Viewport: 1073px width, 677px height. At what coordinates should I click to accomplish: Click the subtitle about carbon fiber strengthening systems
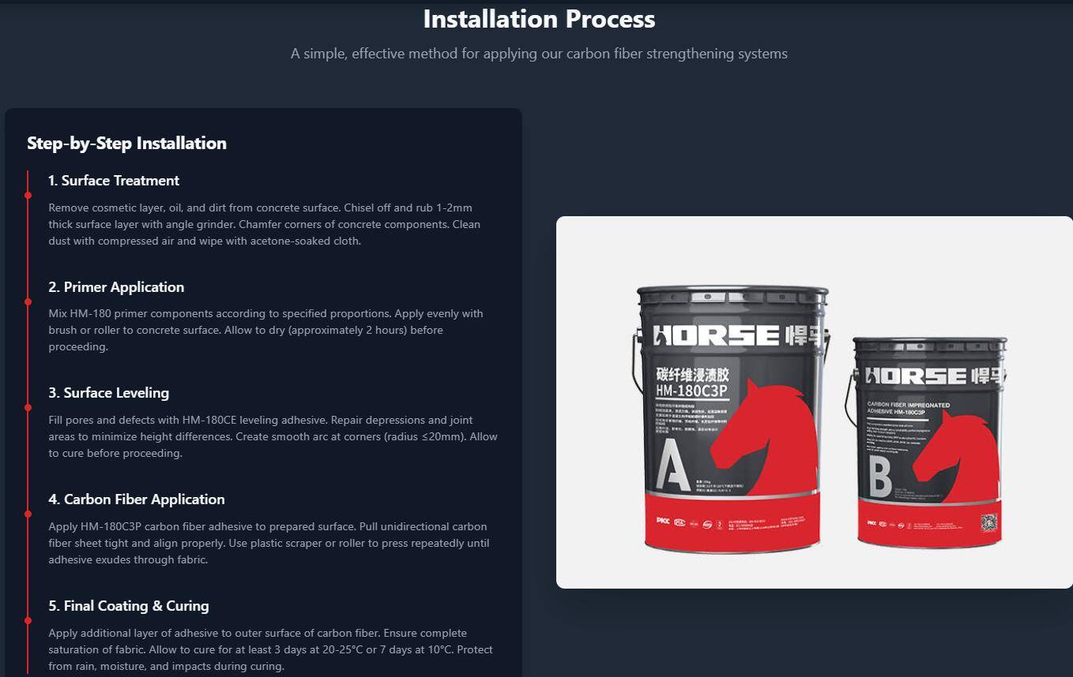click(539, 54)
